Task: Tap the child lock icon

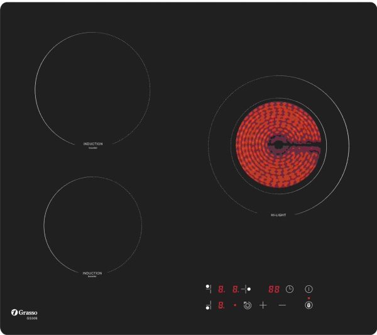Action: [x=309, y=305]
